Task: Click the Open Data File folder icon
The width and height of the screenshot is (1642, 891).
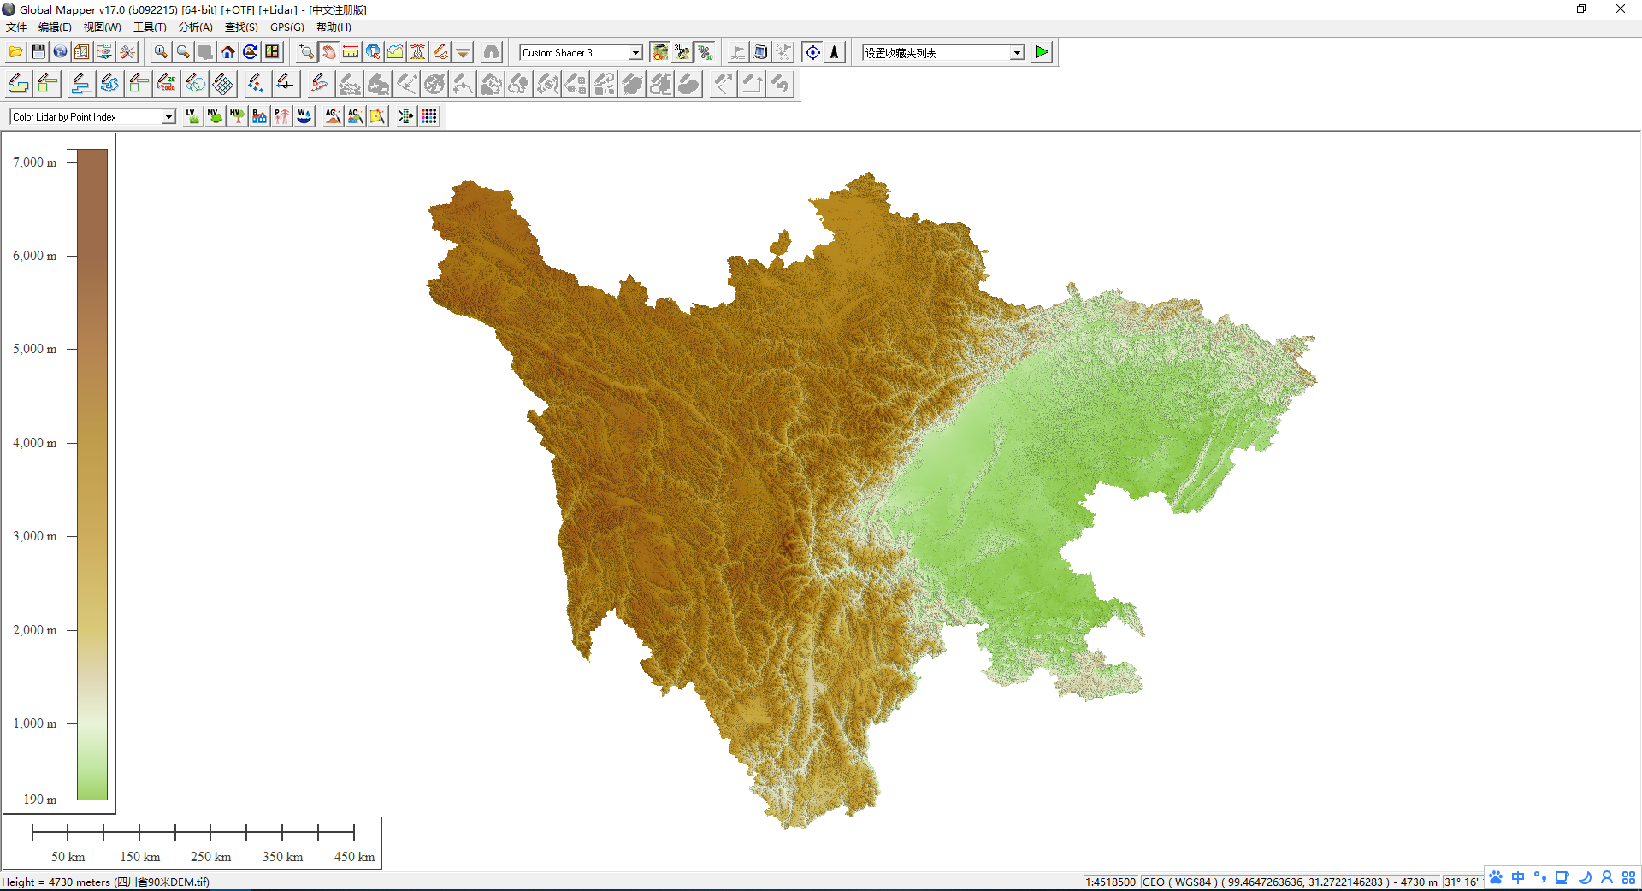Action: [15, 52]
